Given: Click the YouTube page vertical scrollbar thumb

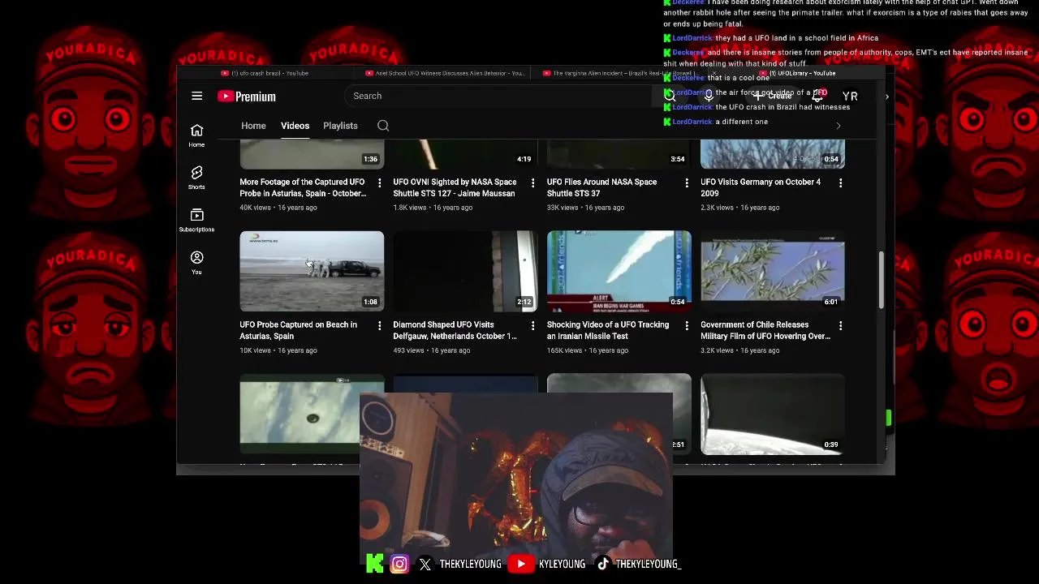Looking at the screenshot, I should coord(881,280).
